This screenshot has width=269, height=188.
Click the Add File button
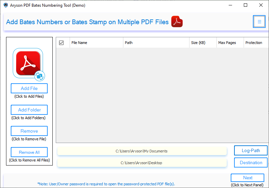[29, 88]
